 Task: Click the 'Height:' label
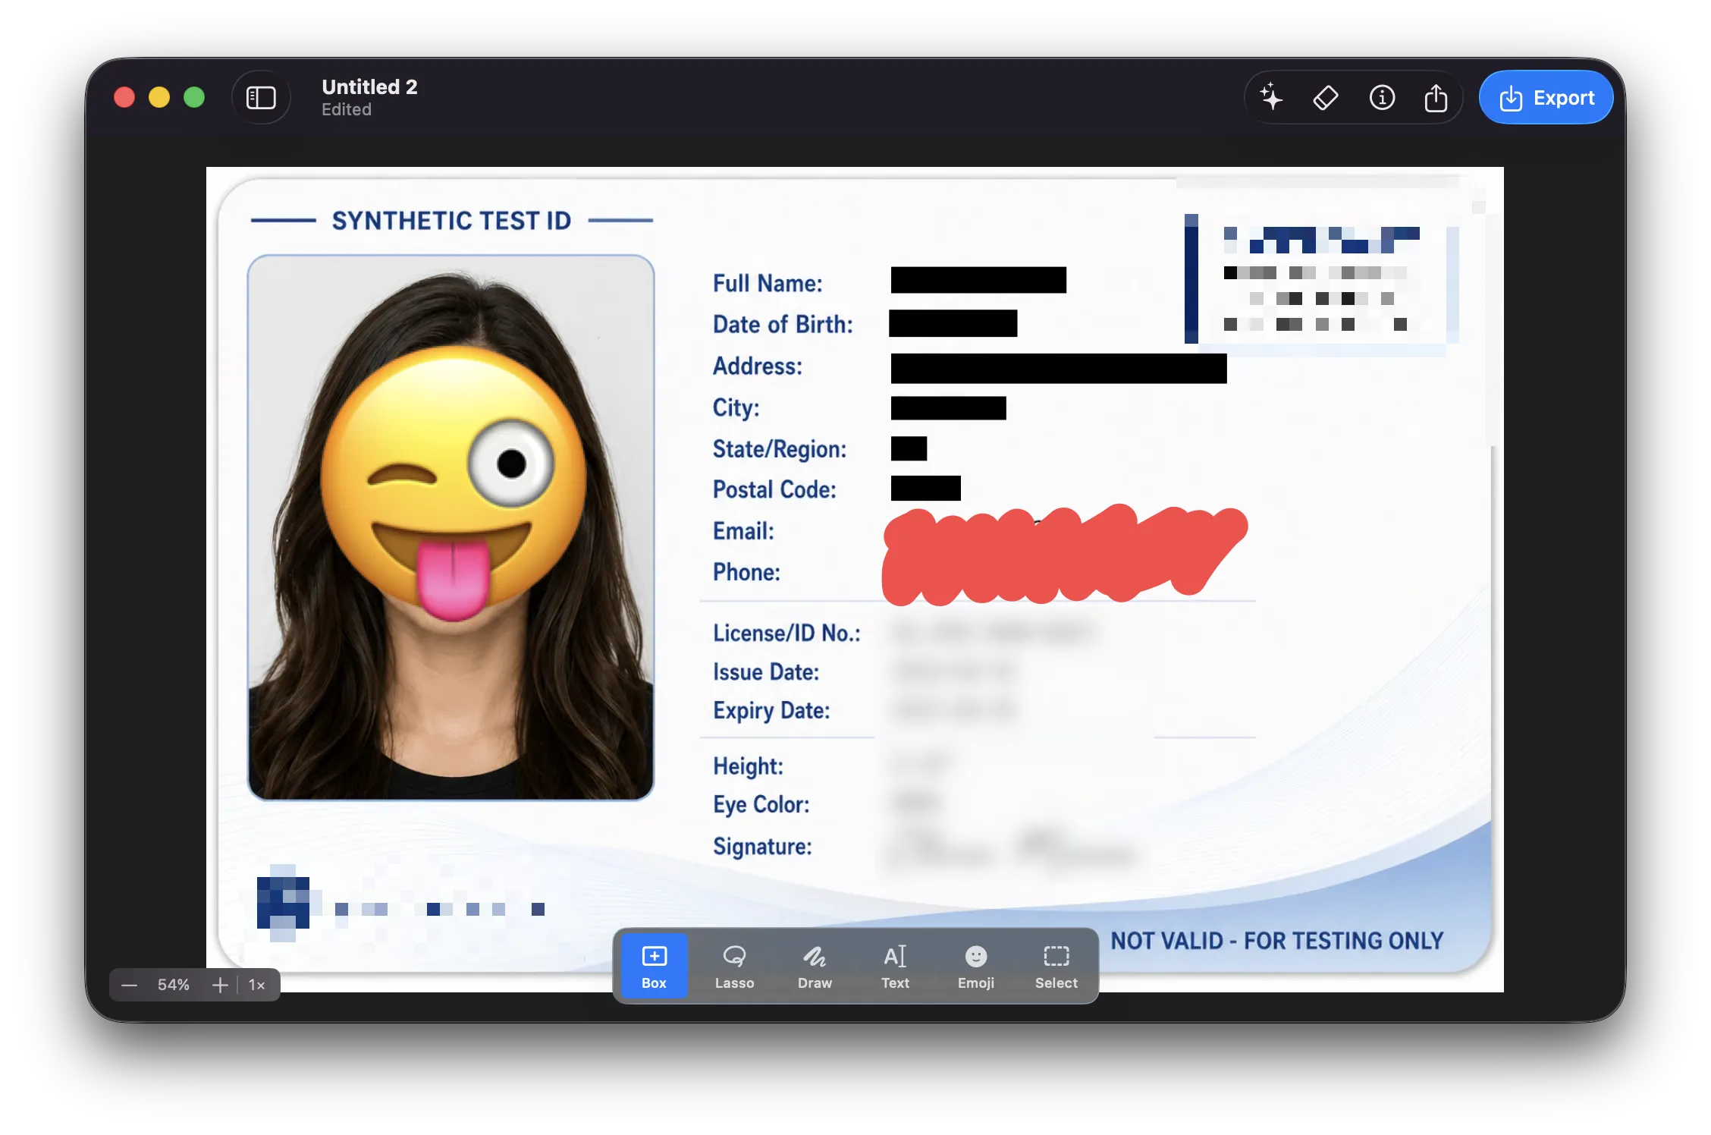tap(748, 766)
